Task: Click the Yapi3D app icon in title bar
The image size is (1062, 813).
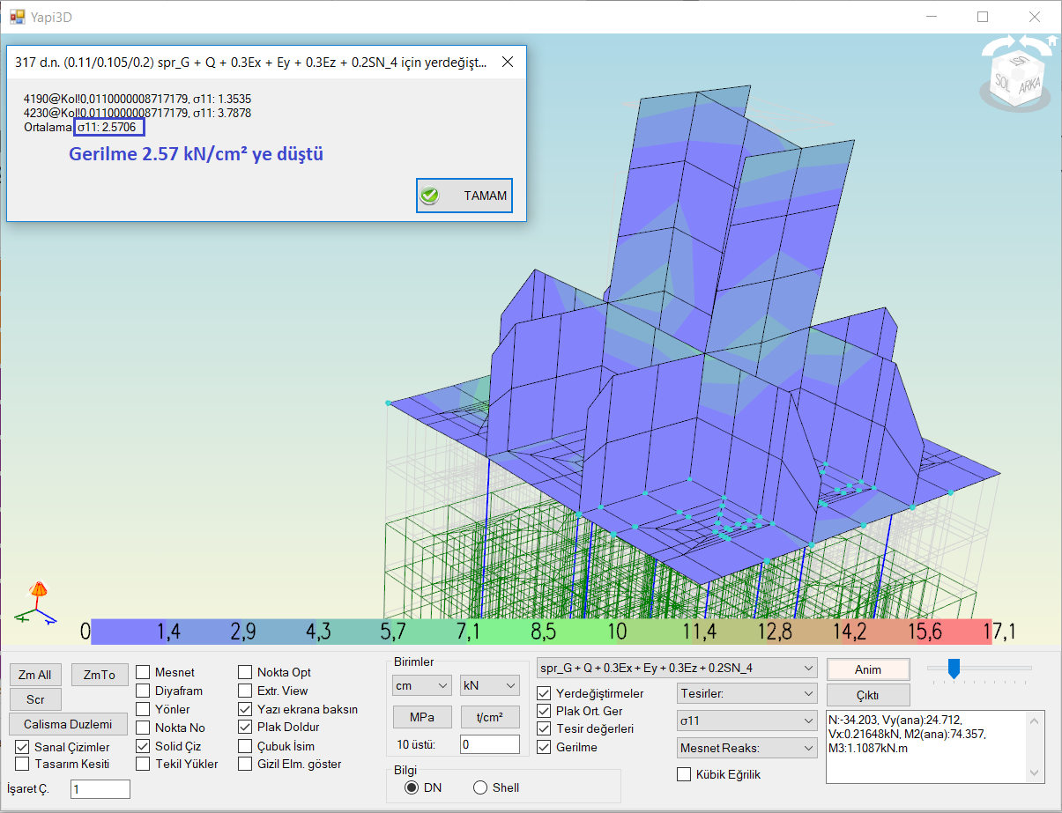Action: coord(17,17)
